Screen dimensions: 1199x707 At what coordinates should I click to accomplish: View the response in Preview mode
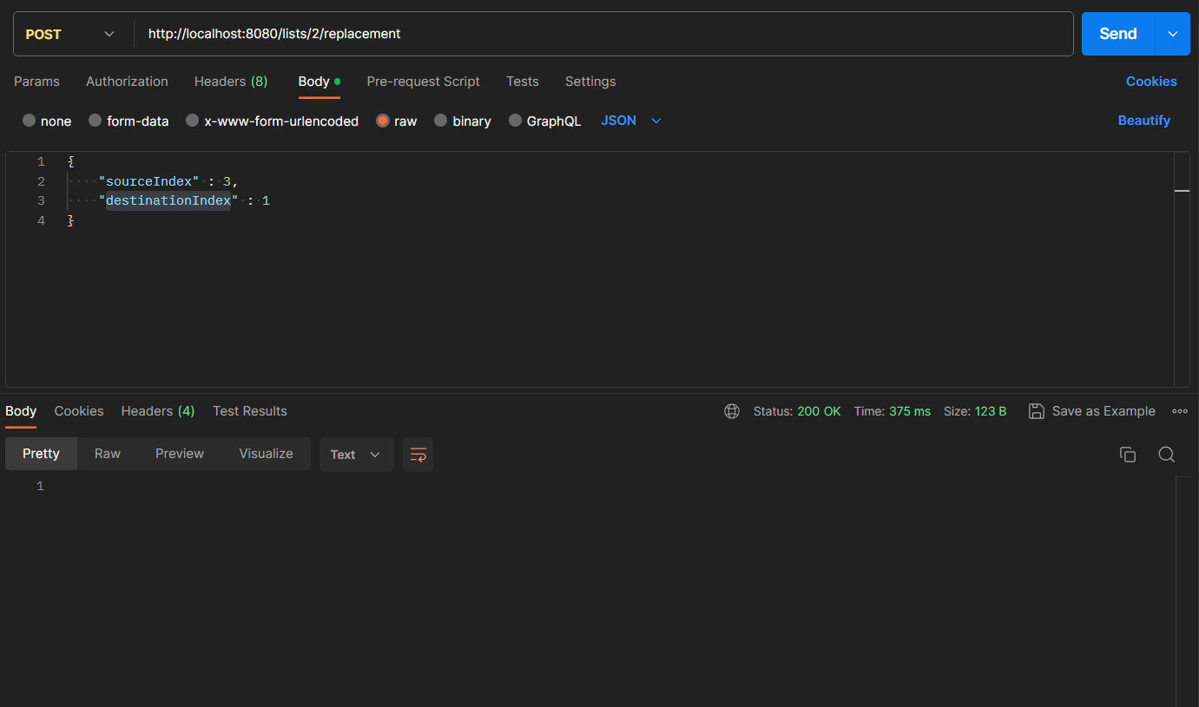click(179, 453)
